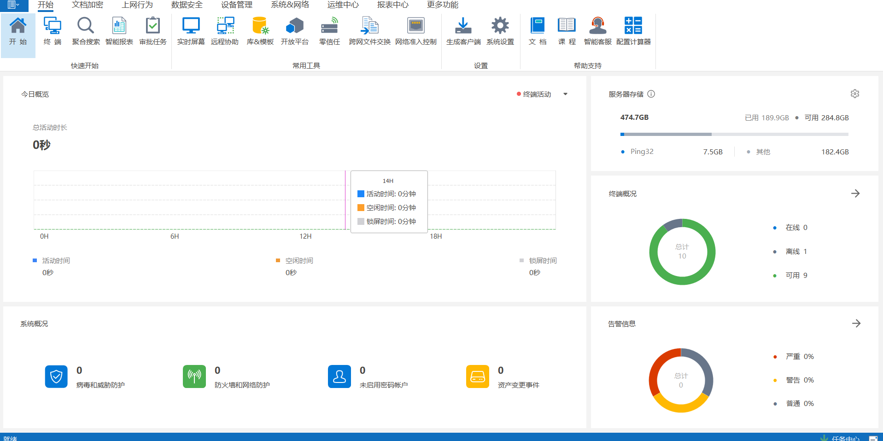The image size is (883, 441).
Task: Expand 告警信息 panel with arrow
Action: tap(856, 323)
